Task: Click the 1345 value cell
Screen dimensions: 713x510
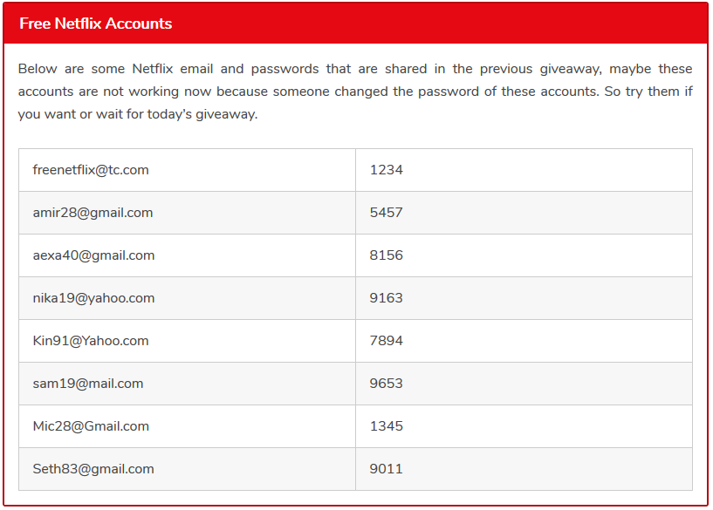Action: pyautogui.click(x=524, y=426)
